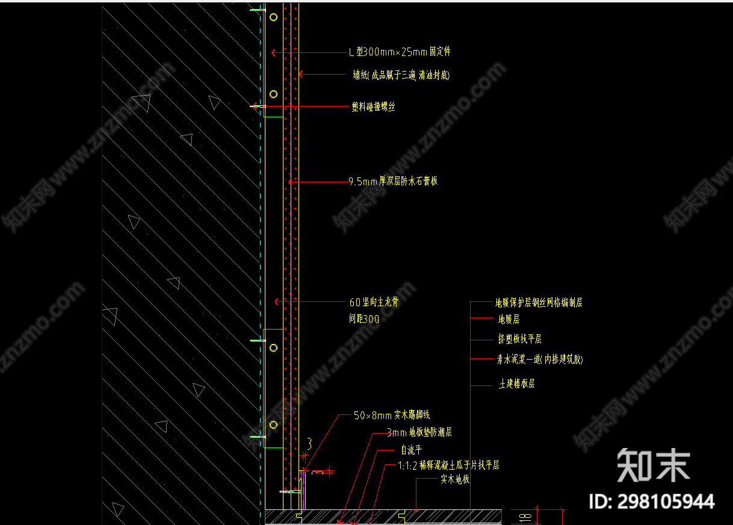
Task: Select the 间距300 spacing text
Action: (x=364, y=319)
